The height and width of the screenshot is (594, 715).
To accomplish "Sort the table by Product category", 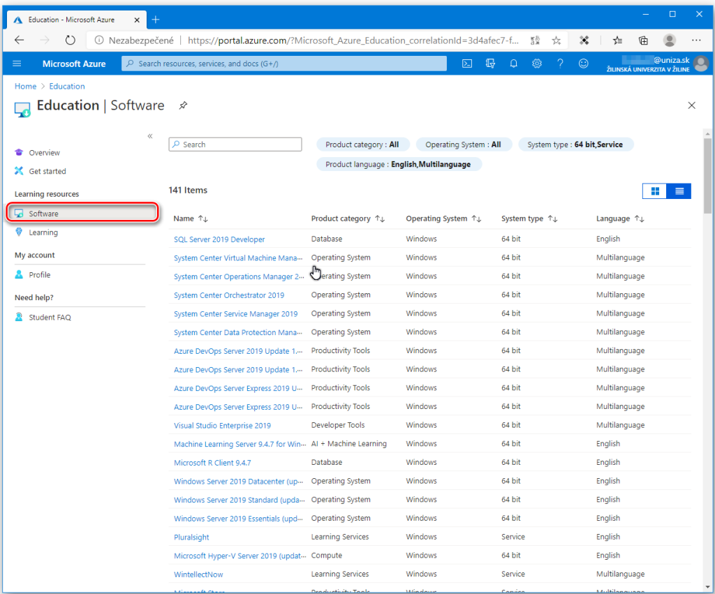I will tap(348, 218).
